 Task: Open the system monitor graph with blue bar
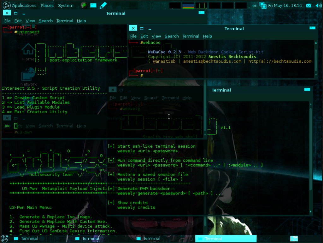pos(188,6)
